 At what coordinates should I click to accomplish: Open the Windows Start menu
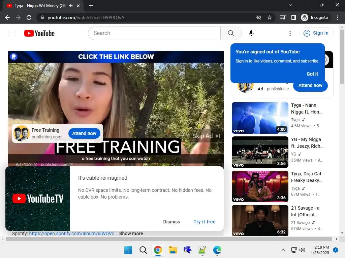pos(128,250)
